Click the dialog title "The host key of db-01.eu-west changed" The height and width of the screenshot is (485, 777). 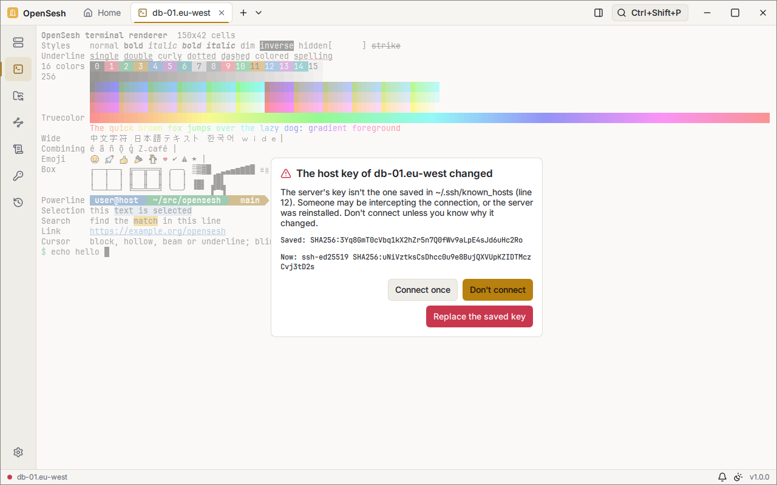pyautogui.click(x=395, y=173)
